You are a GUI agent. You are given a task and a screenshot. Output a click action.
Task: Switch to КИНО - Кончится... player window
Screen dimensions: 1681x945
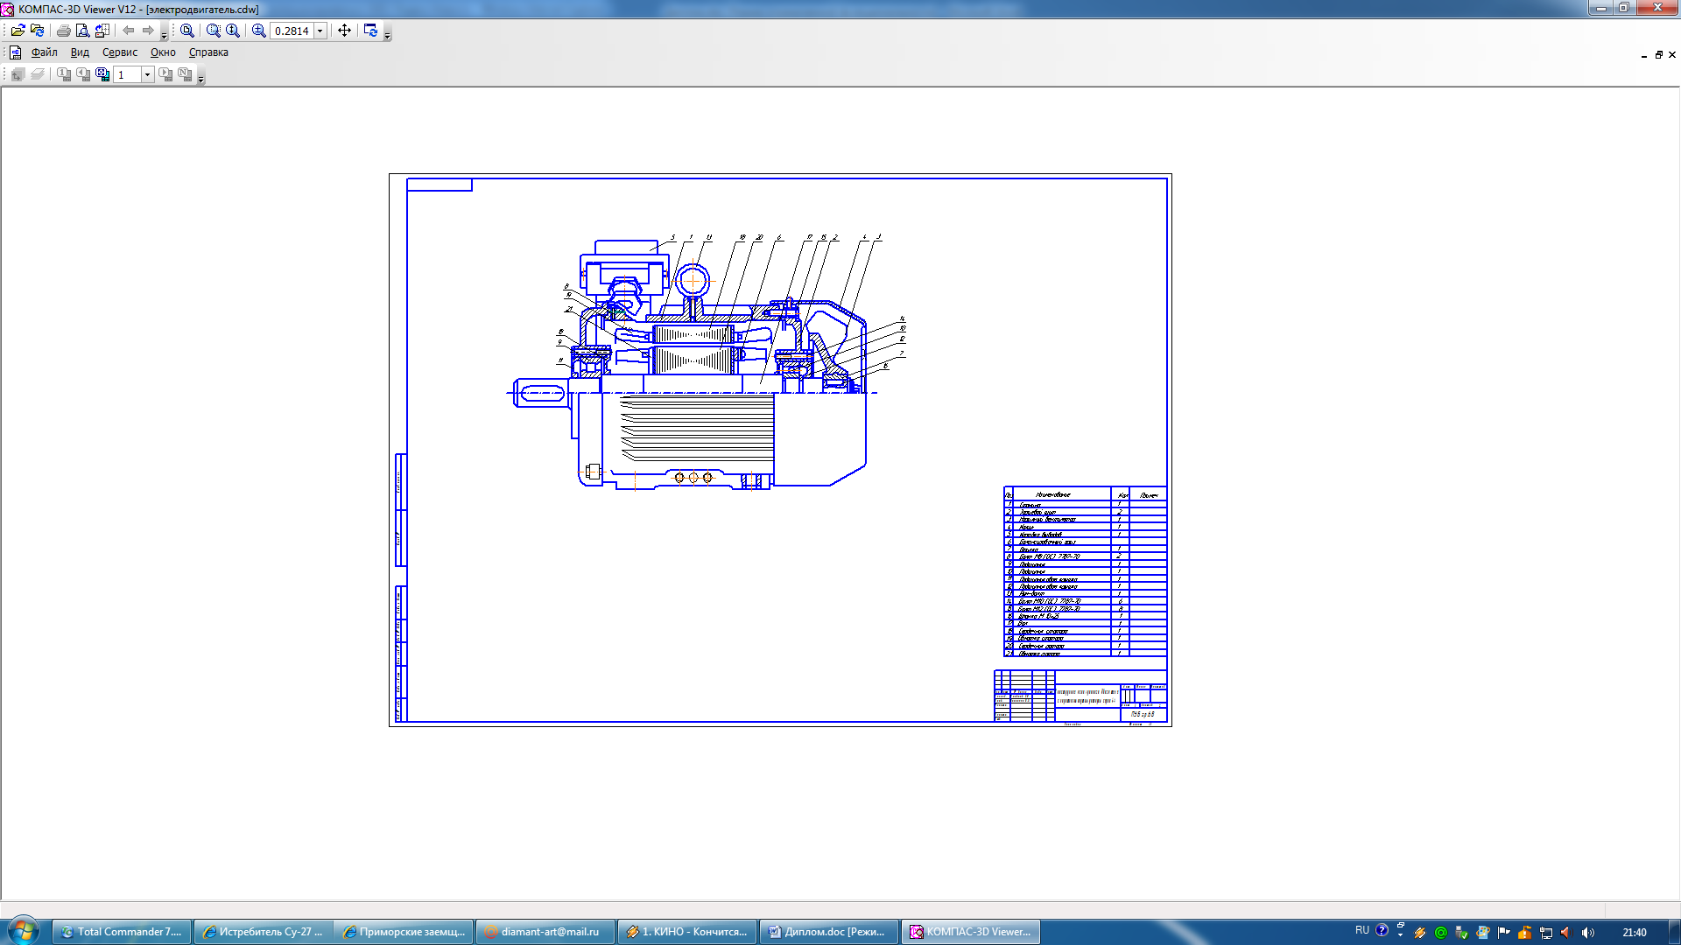click(x=687, y=932)
